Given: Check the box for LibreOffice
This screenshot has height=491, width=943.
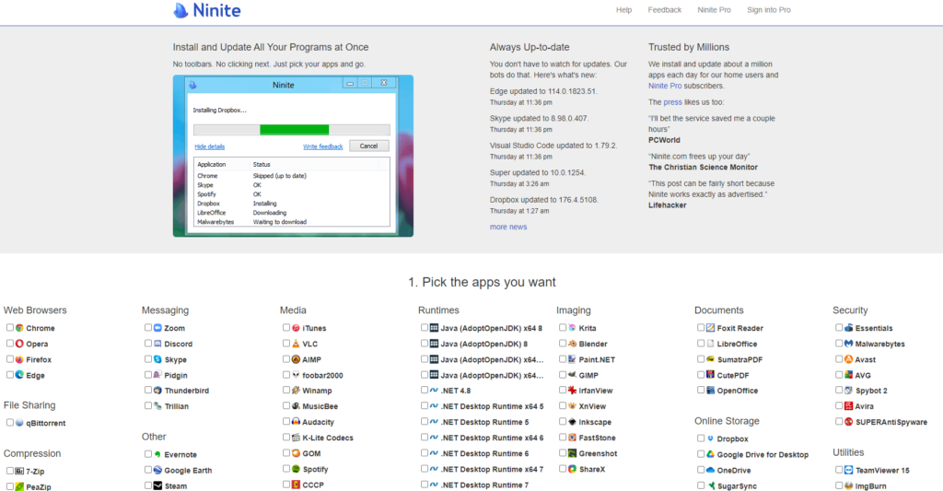Looking at the screenshot, I should click(700, 344).
